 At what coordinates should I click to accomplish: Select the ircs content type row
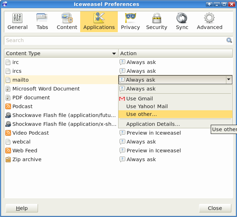coord(61,71)
